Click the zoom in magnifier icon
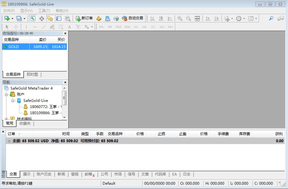 [x=180, y=18]
